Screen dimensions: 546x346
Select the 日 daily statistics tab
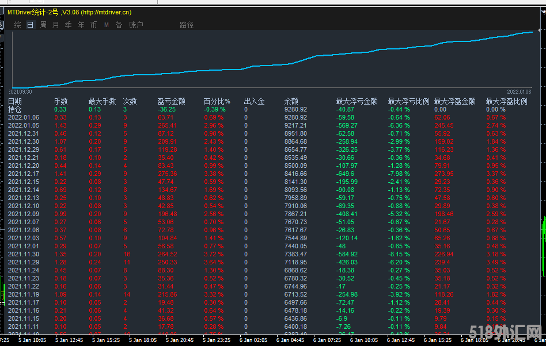pos(31,25)
